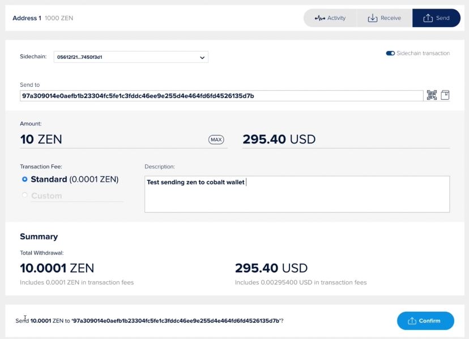This screenshot has width=469, height=339.
Task: Open the address book icon
Action: (445, 95)
